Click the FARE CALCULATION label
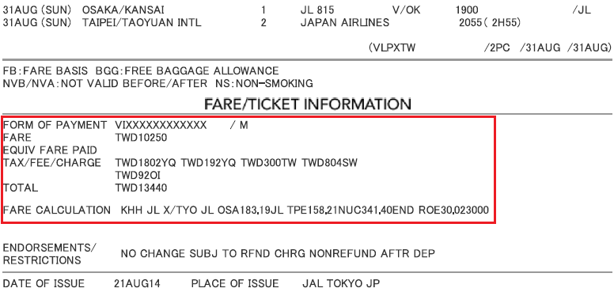The image size is (614, 292). (x=57, y=210)
